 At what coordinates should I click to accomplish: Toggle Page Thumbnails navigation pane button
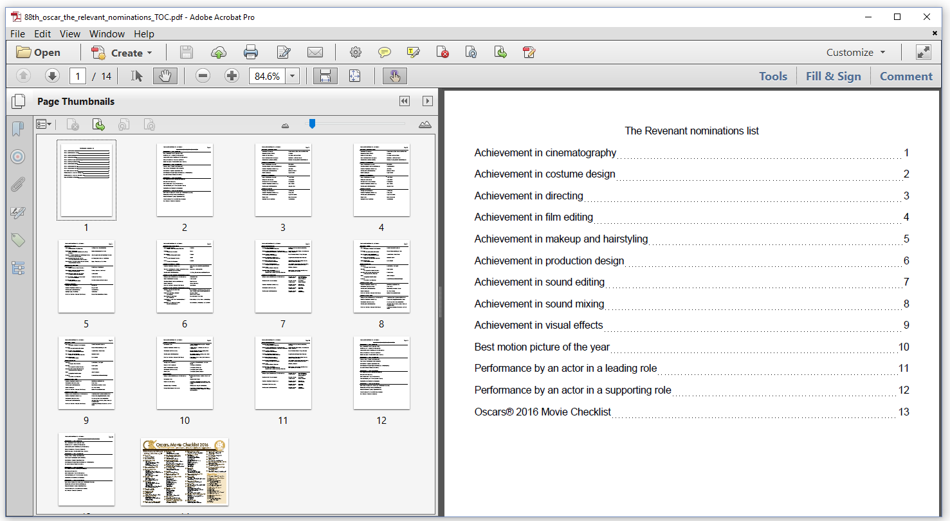[x=19, y=101]
